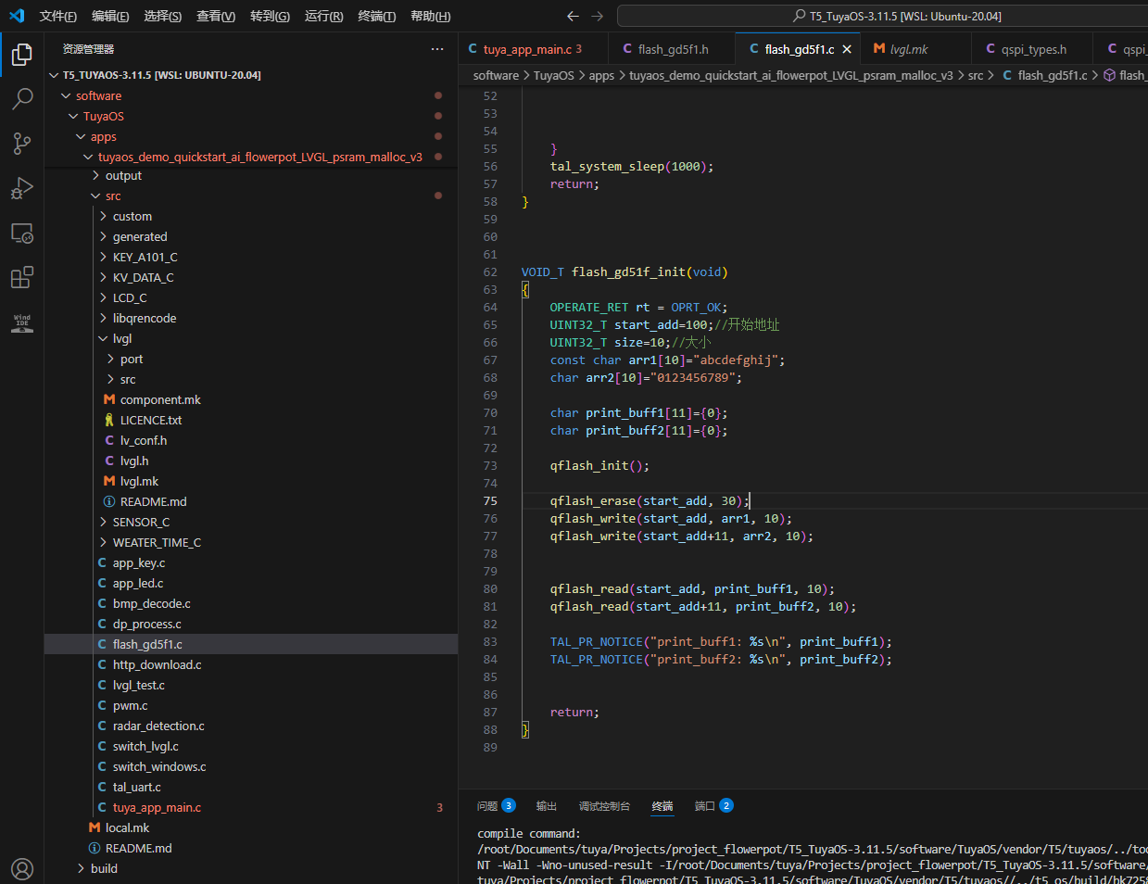
Task: Open the Search view icon
Action: point(22,99)
